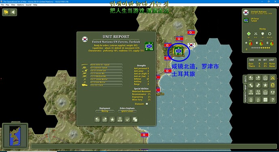Click the help question mark icon
The image size is (279, 152).
click(273, 100)
